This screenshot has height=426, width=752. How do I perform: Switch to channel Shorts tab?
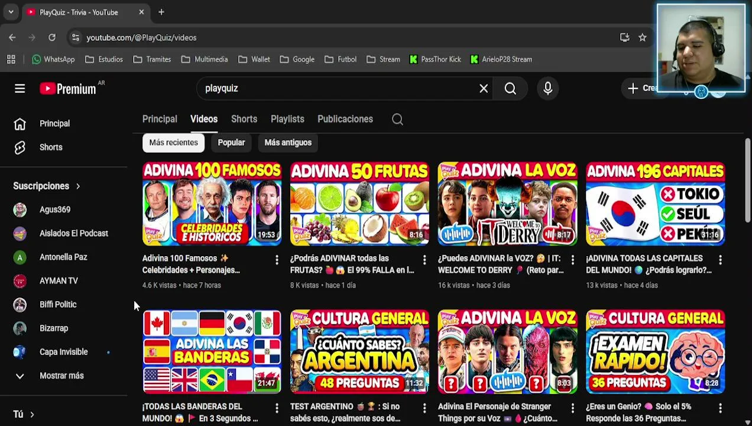(244, 119)
